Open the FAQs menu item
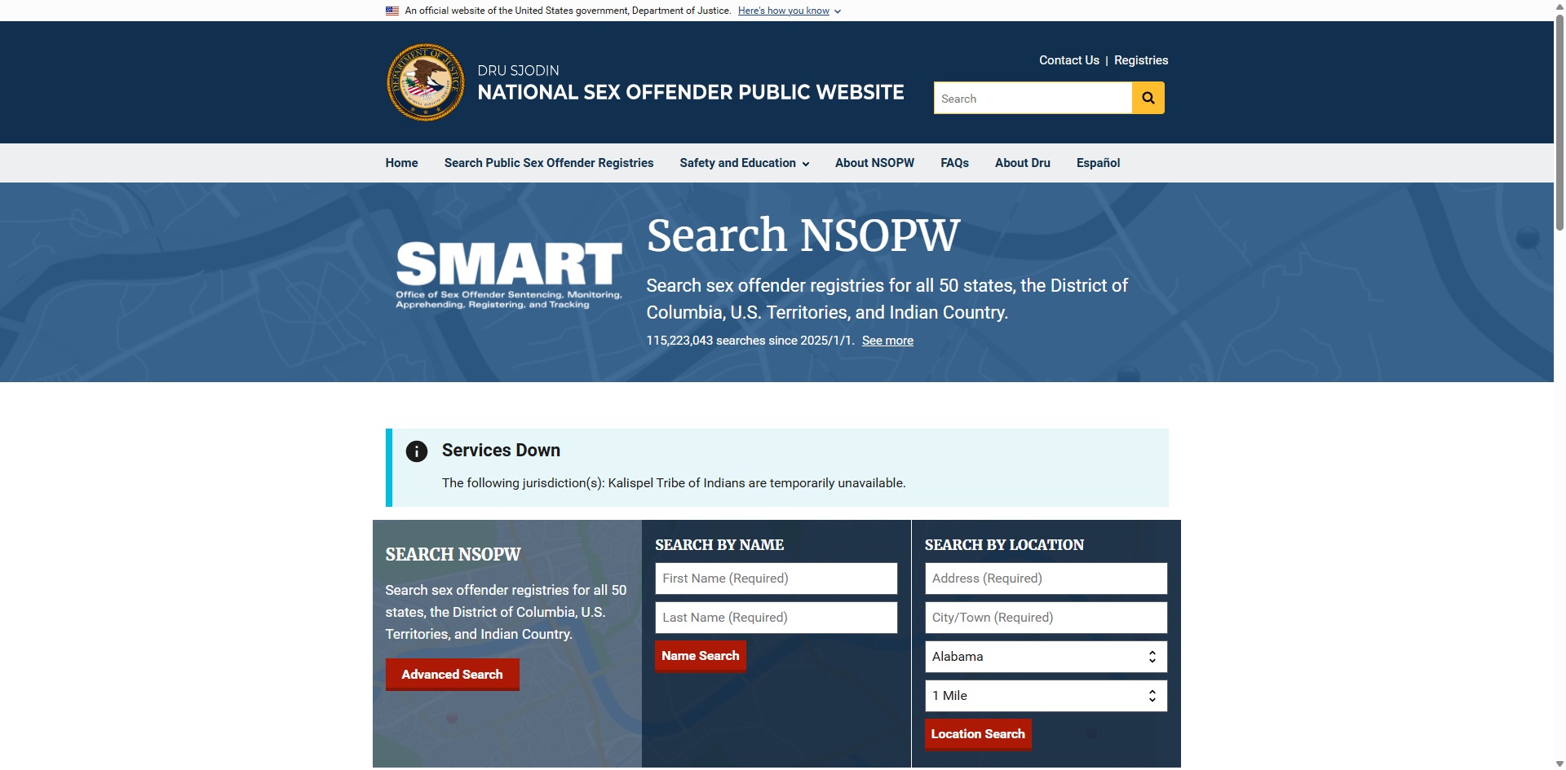The width and height of the screenshot is (1566, 770). [954, 163]
